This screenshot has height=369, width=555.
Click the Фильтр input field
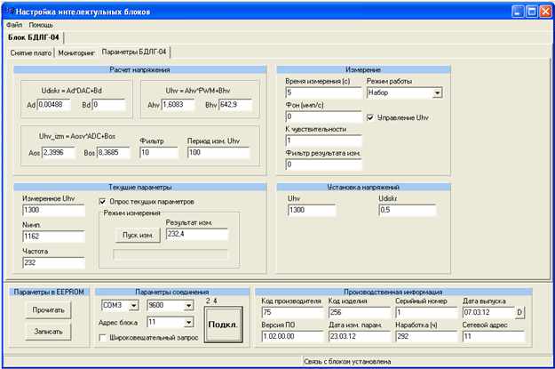tap(159, 153)
